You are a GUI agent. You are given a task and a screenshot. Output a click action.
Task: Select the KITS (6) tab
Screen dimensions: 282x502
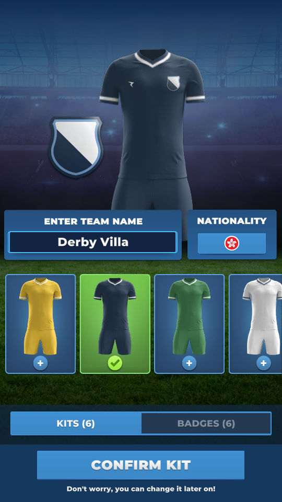(x=76, y=423)
